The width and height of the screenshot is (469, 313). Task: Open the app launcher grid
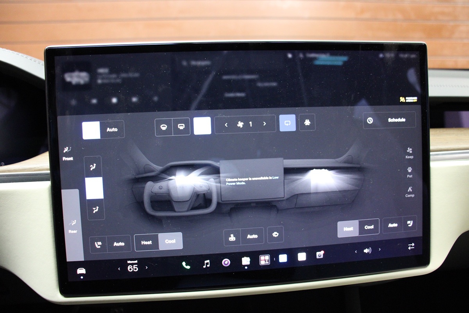(265, 260)
